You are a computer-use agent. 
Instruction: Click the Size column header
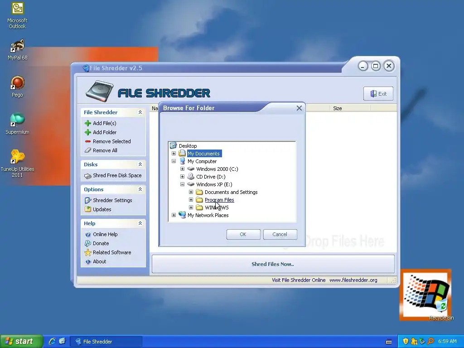(x=350, y=108)
